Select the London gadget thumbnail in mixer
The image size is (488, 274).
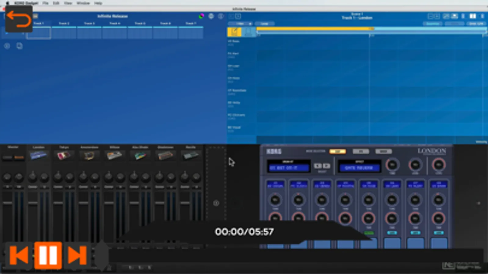point(38,156)
